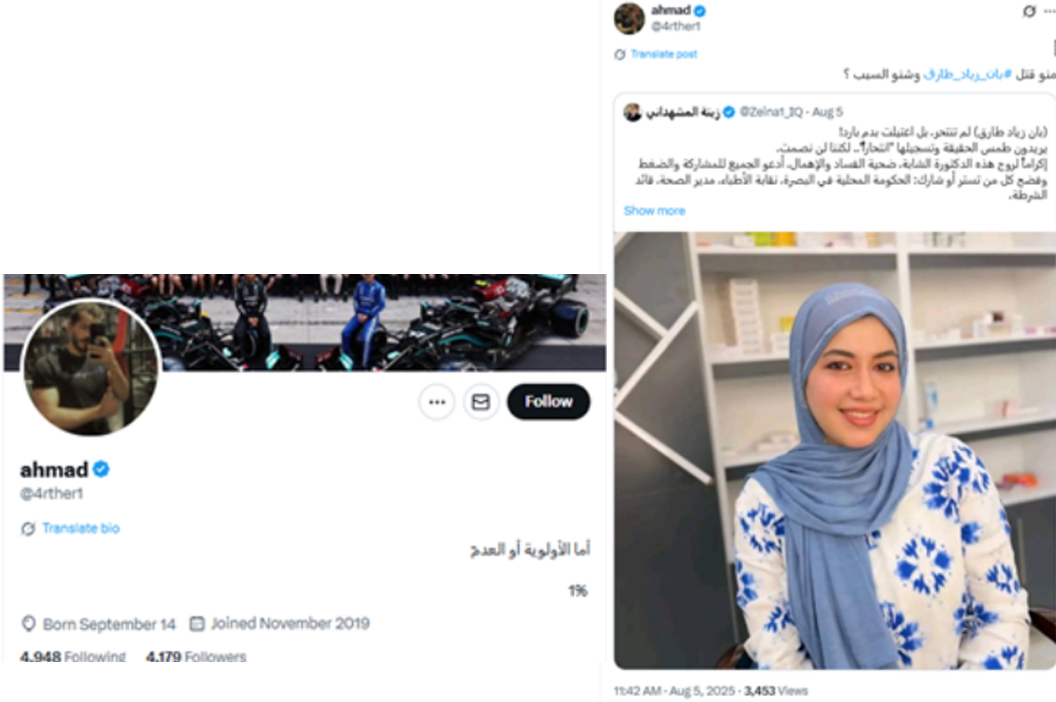The image size is (1056, 702).
Task: View the 4,948 Following list
Action: pyautogui.click(x=73, y=656)
